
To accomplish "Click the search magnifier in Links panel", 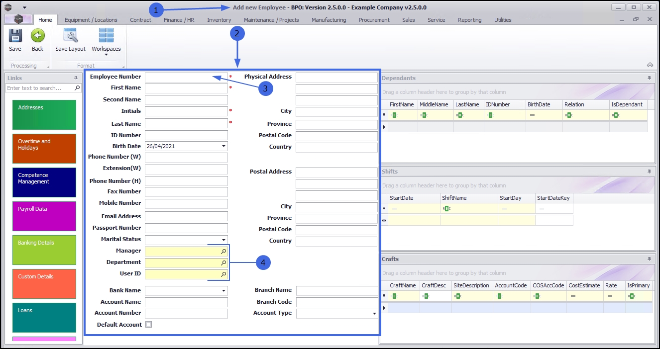I will coord(77,88).
